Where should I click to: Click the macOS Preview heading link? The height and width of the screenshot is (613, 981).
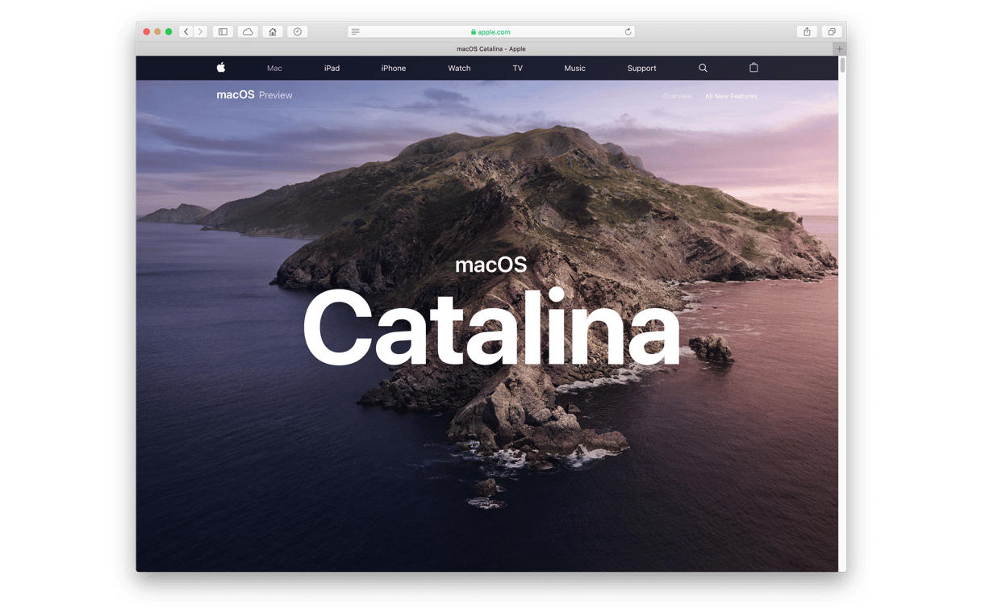(x=254, y=95)
